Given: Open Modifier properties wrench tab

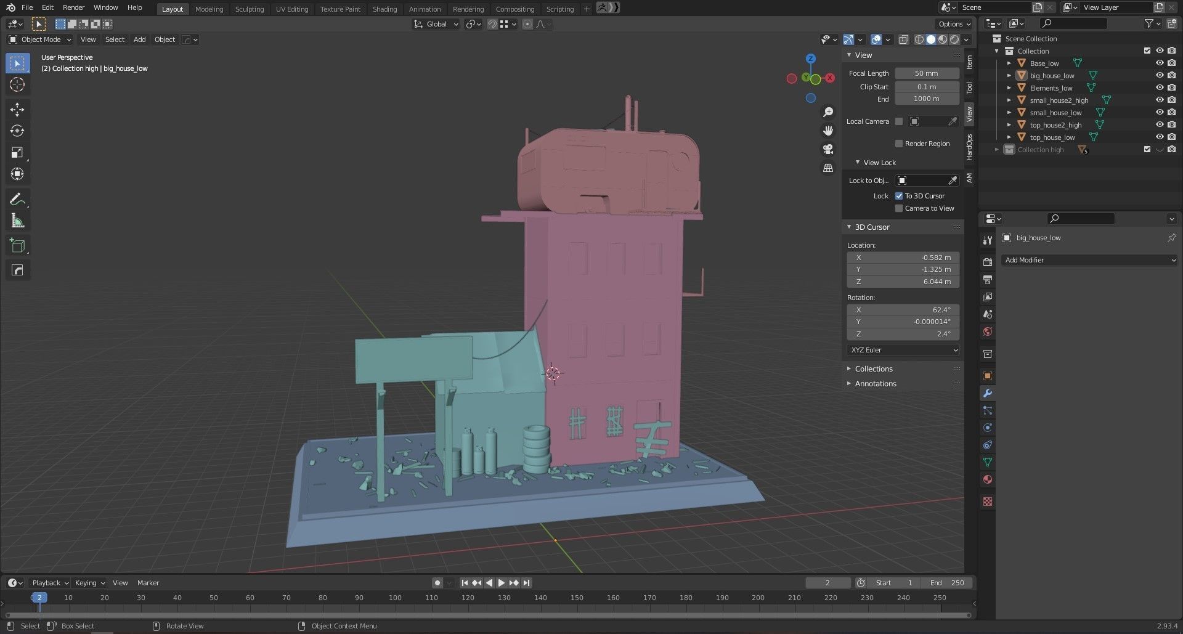Looking at the screenshot, I should (987, 393).
